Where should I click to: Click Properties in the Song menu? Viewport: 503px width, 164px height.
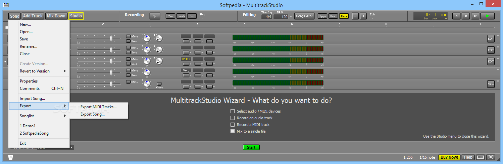(39, 81)
